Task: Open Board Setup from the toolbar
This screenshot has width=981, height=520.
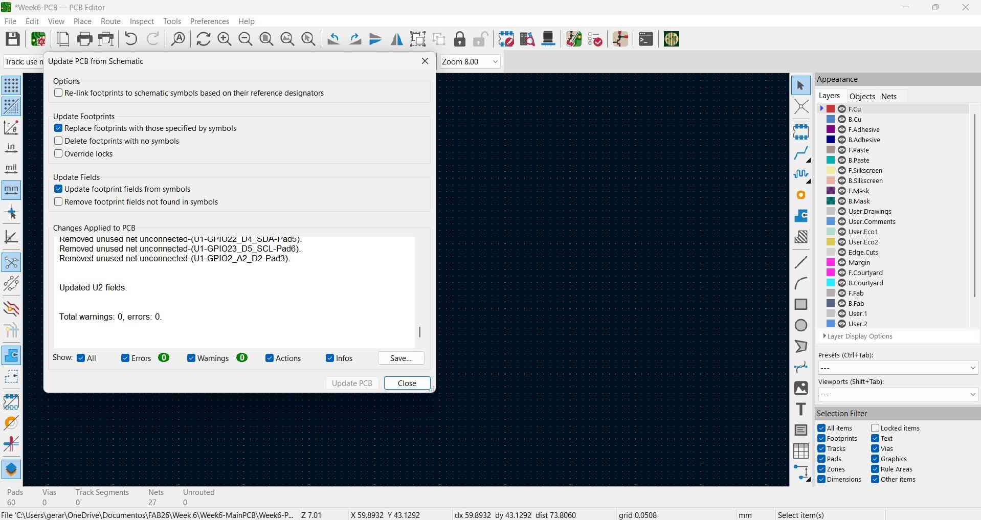Action: pyautogui.click(x=38, y=39)
